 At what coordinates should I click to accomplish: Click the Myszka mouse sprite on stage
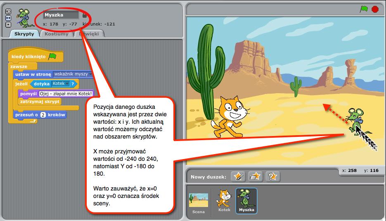[x=355, y=121]
